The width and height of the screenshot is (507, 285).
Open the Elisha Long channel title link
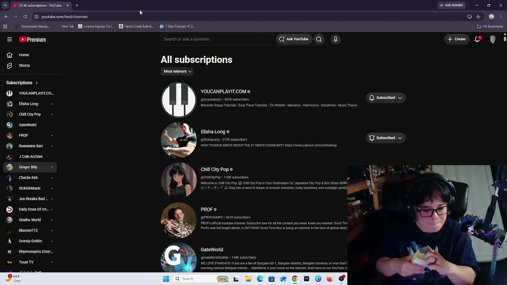coord(213,132)
